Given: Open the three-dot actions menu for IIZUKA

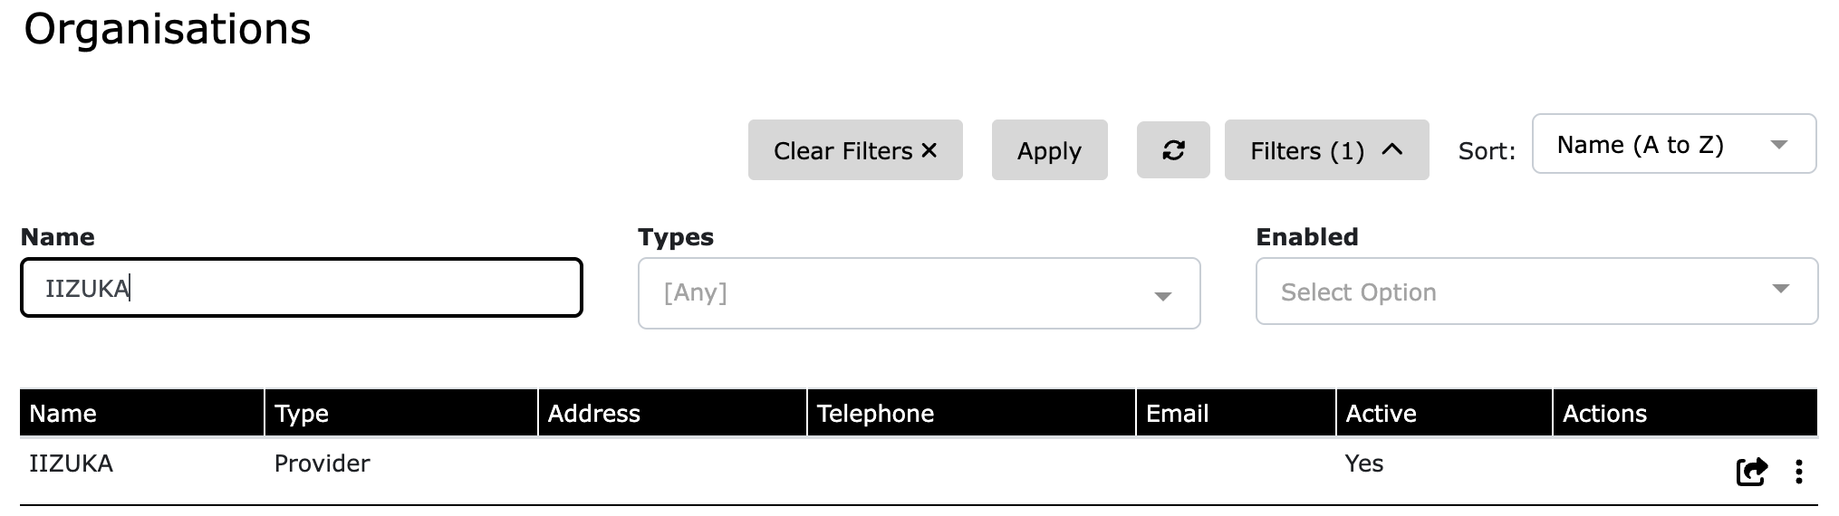Looking at the screenshot, I should coord(1799,472).
